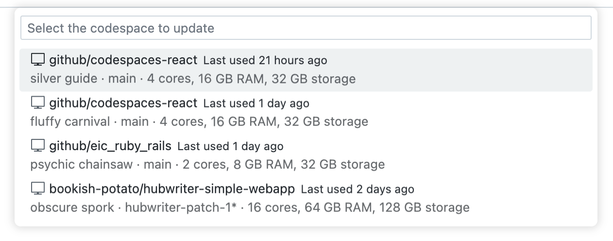This screenshot has width=613, height=241.
Task: Select github/codespaces-react last used 21 hours ago
Action: point(123,60)
